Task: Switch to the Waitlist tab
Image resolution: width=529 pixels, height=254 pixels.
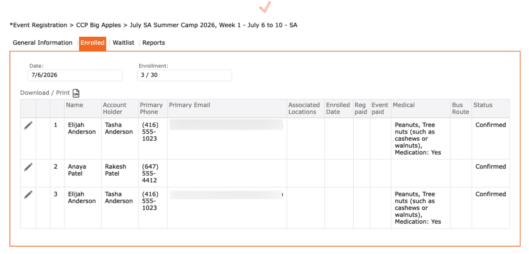Action: 124,43
